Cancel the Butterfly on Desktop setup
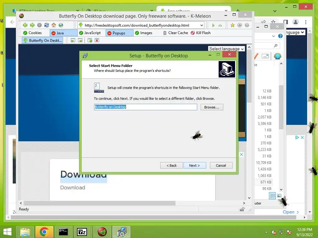Viewport: 318px width, 238px height. (x=221, y=165)
